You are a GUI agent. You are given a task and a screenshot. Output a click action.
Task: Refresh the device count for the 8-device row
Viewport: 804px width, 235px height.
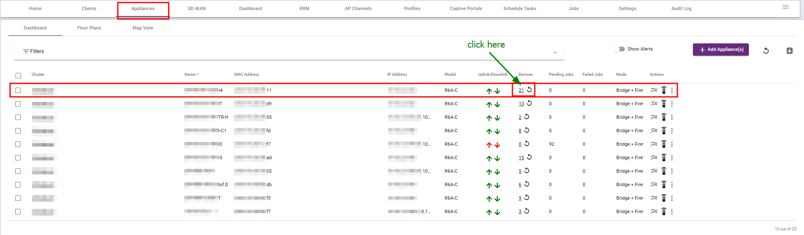pos(527,130)
